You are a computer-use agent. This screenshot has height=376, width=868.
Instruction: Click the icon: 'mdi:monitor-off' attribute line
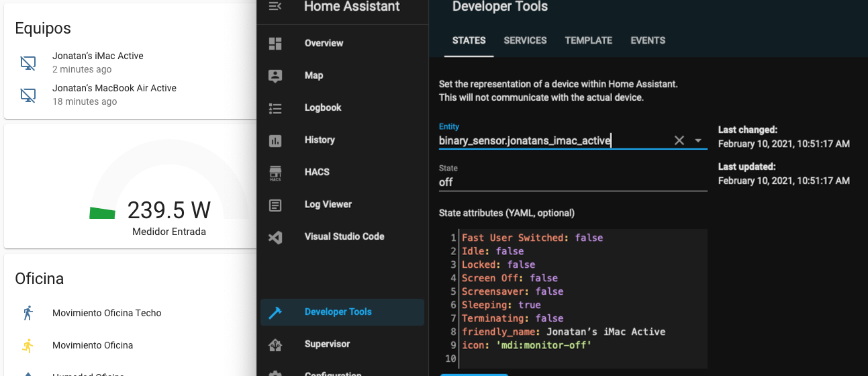[x=527, y=345]
